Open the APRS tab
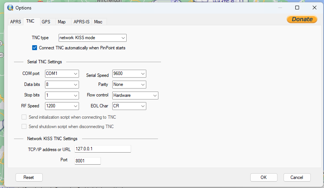The image size is (324, 188). click(16, 21)
